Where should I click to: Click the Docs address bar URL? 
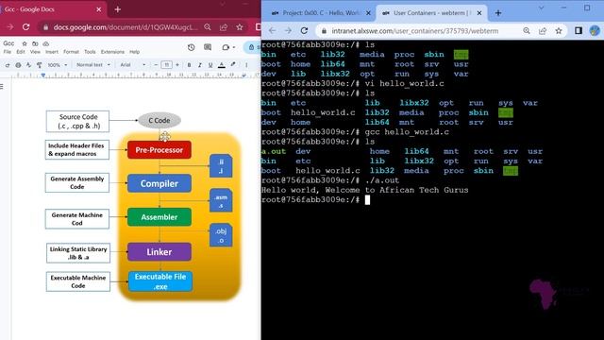126,27
